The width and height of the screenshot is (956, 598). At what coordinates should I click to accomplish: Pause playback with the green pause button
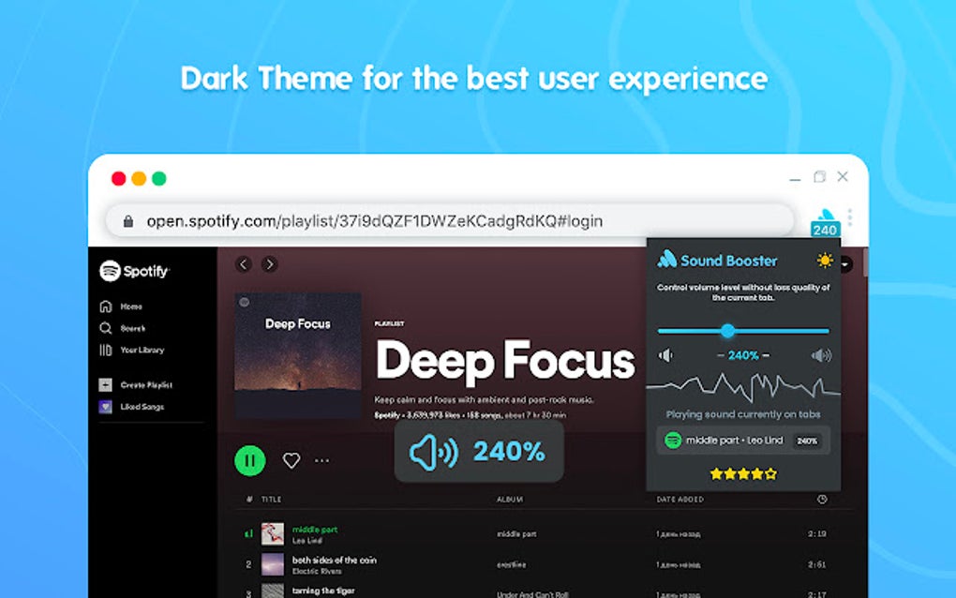tap(250, 460)
